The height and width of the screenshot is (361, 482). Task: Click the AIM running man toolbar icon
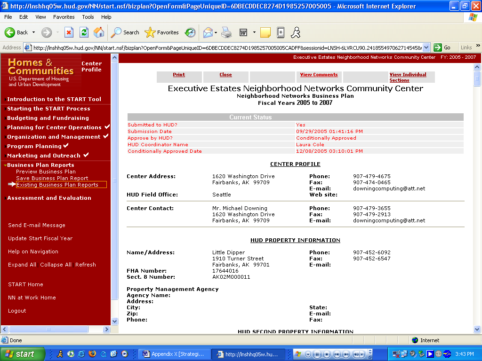(296, 32)
